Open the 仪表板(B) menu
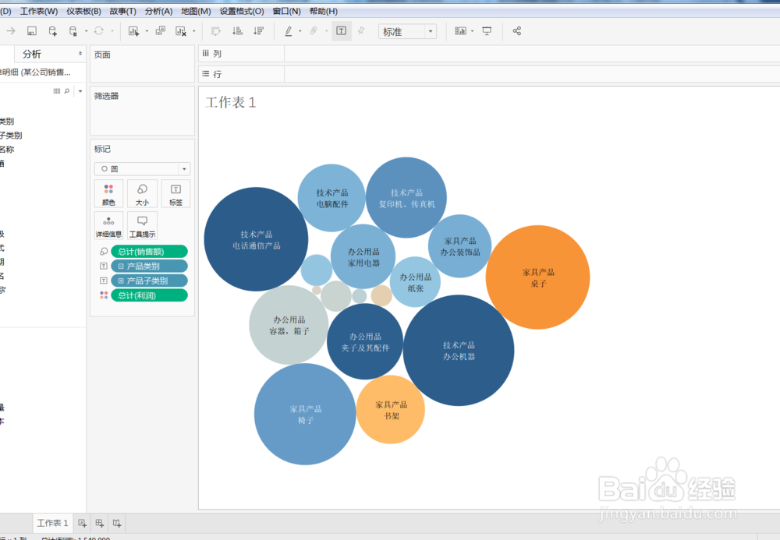Image resolution: width=780 pixels, height=540 pixels. 83,11
